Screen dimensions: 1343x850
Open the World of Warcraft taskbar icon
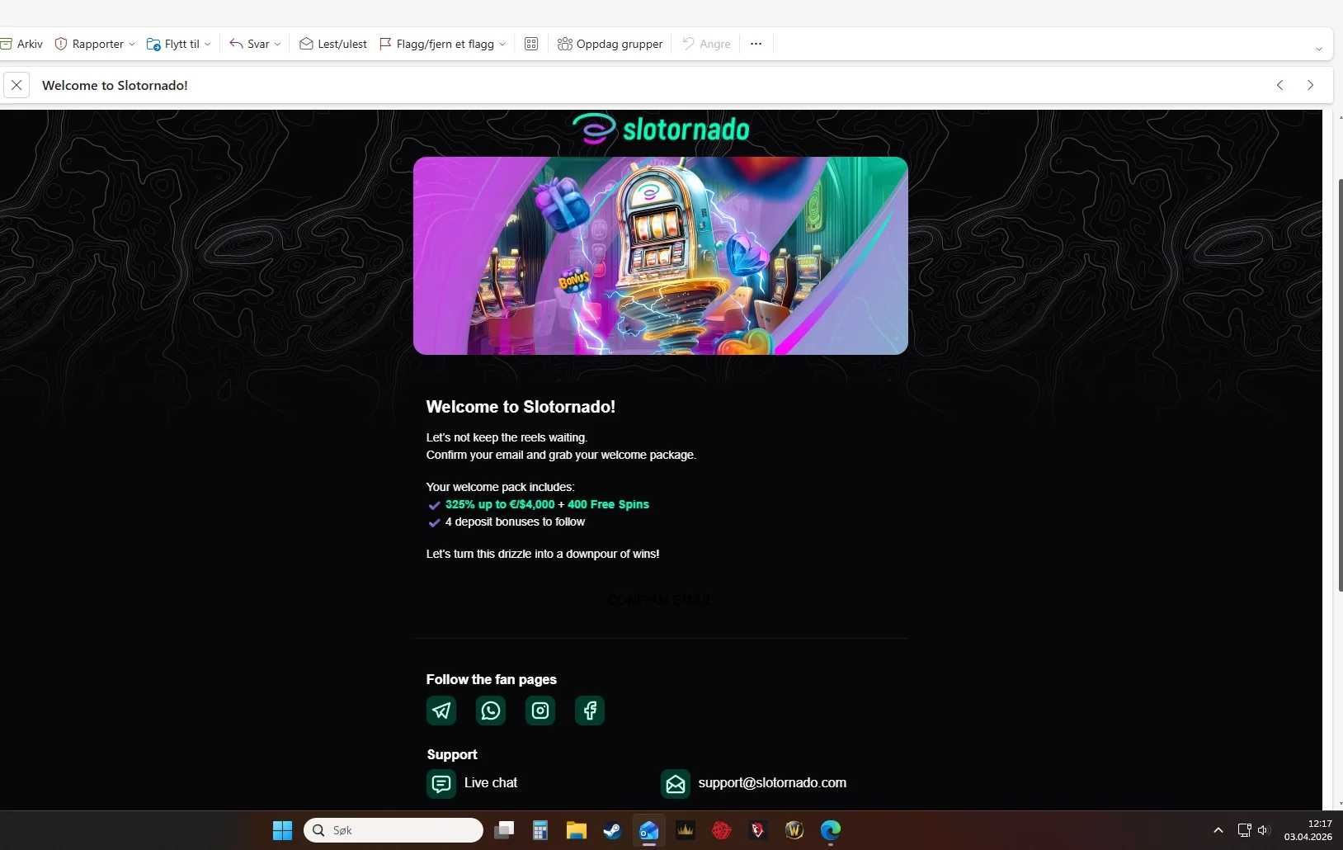tap(794, 830)
